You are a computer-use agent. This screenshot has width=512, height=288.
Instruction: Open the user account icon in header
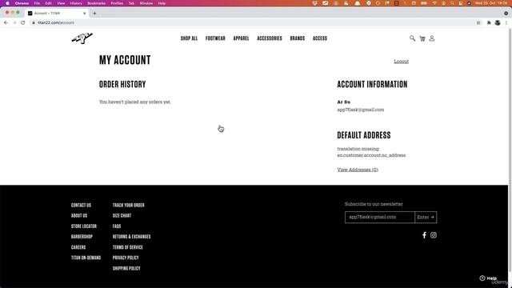(432, 38)
